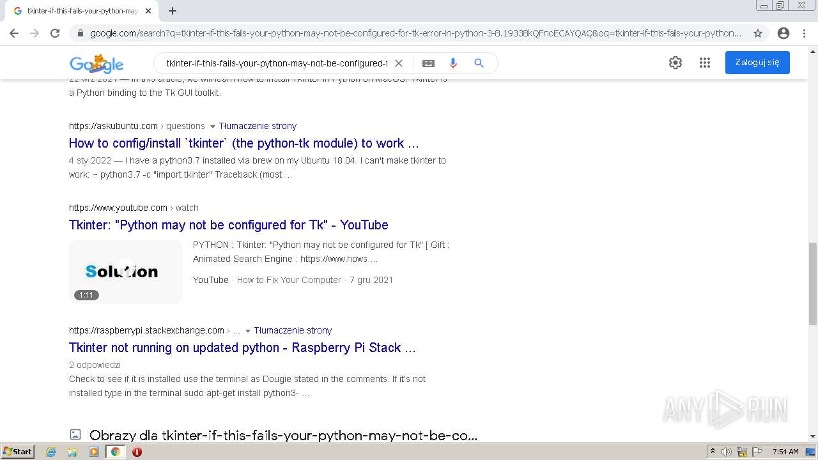This screenshot has width=818, height=460.
Task: Open the media player taskbar icon
Action: (94, 452)
